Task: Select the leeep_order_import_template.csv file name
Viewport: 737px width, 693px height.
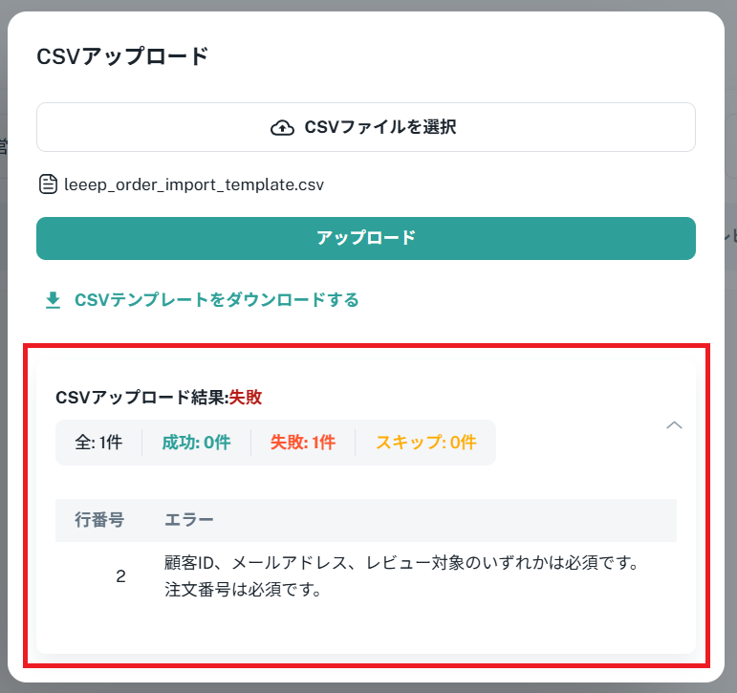Action: (x=194, y=184)
